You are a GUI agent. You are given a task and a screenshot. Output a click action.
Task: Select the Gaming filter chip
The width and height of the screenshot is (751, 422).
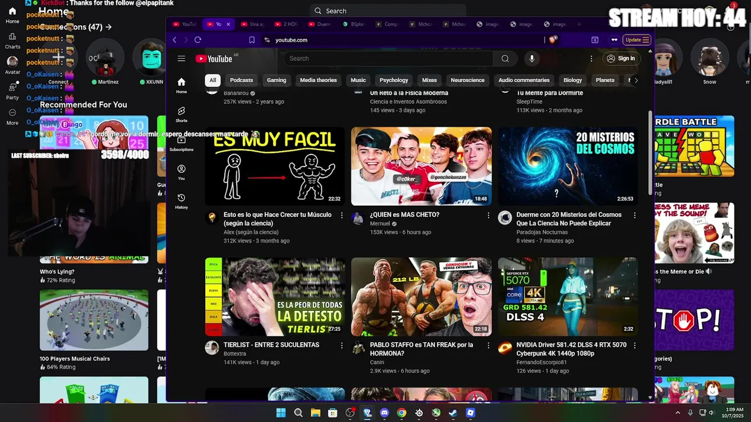point(276,80)
